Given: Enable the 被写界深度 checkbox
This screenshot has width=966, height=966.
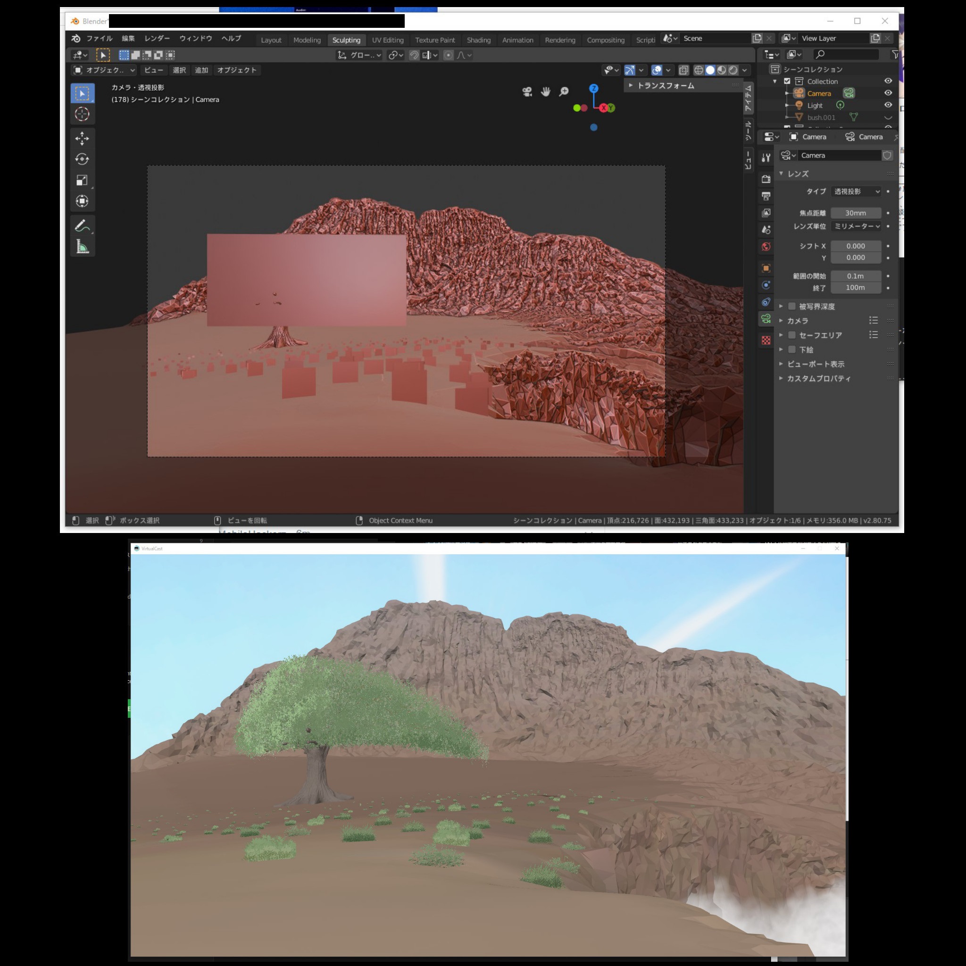Looking at the screenshot, I should [x=791, y=306].
